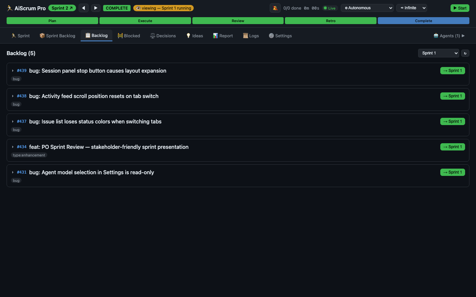Click the green Execute phase bar
This screenshot has width=476, height=297.
click(145, 20)
